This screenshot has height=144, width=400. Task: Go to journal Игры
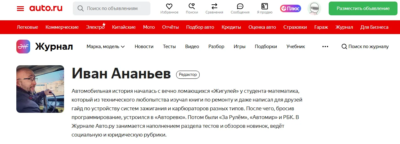[240, 47]
